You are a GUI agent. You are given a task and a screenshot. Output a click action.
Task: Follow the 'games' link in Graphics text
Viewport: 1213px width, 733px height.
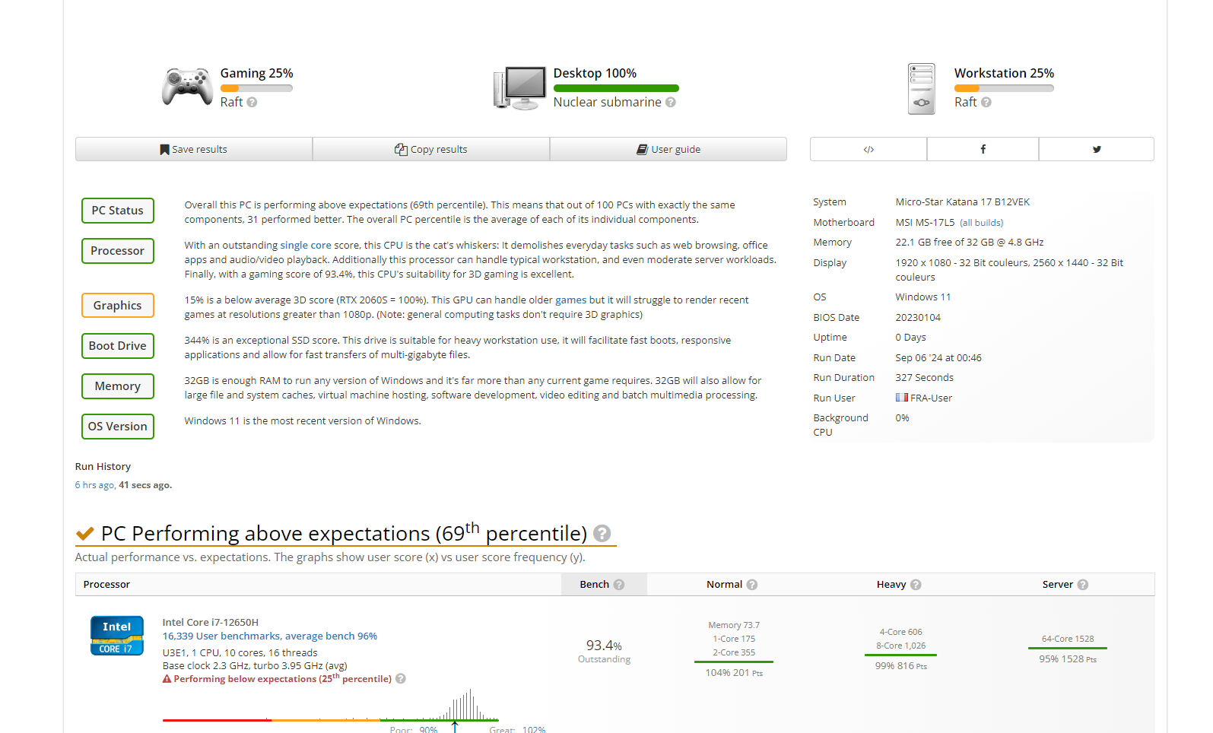(571, 300)
